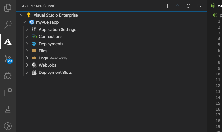Collapse the Visual Studio Enterprise subscription

click(x=22, y=15)
